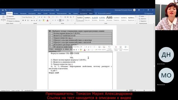Increase font size in ribbon
Screen dimensions: 178x100
[x=39, y=17]
